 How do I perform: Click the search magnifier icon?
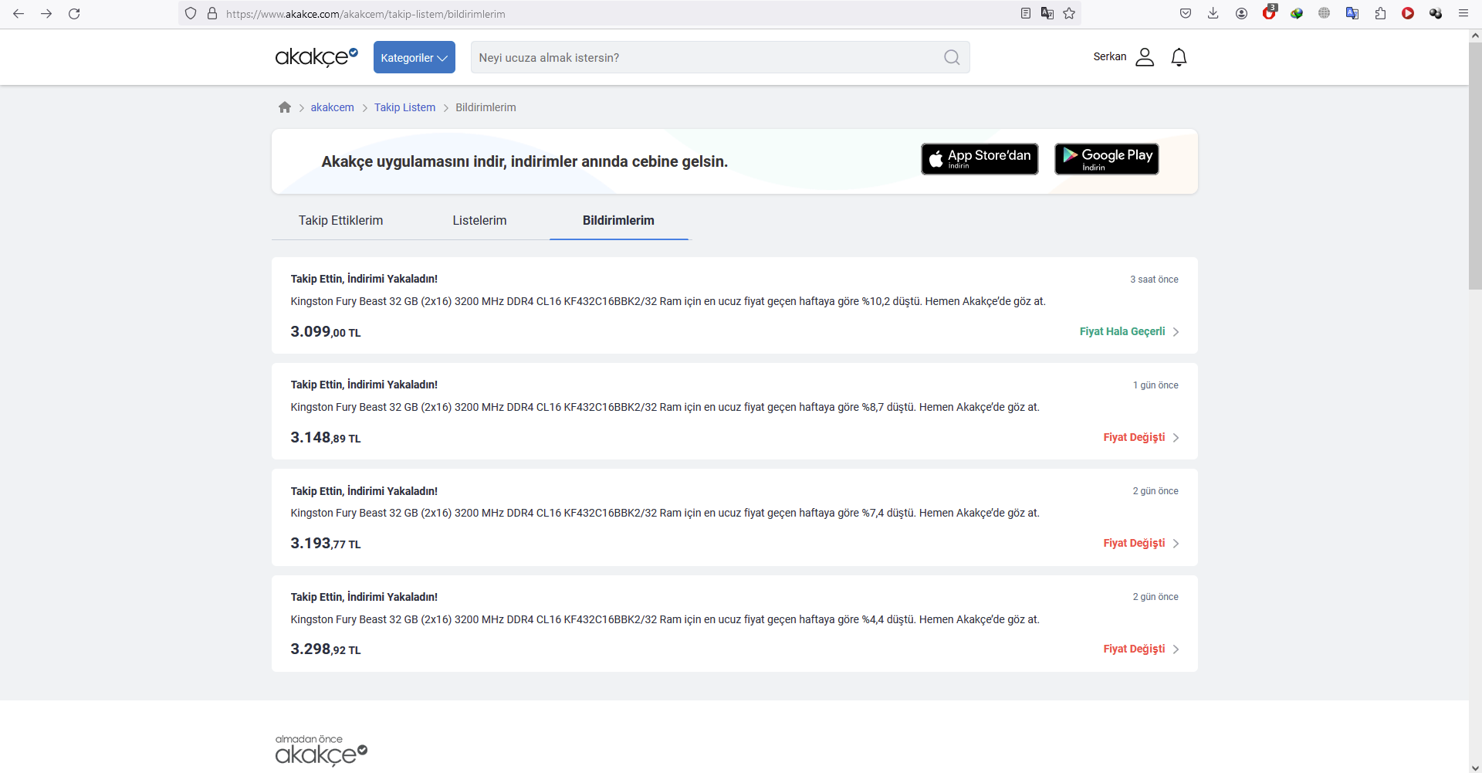[x=952, y=57]
